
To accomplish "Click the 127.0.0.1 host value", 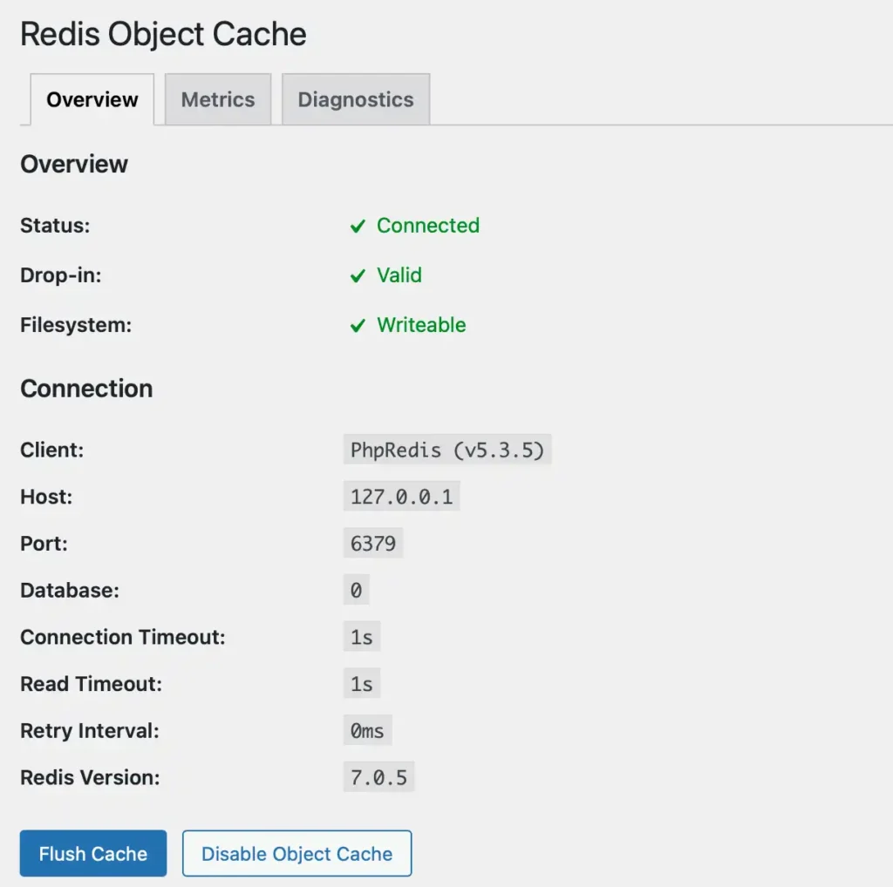I will pos(401,497).
